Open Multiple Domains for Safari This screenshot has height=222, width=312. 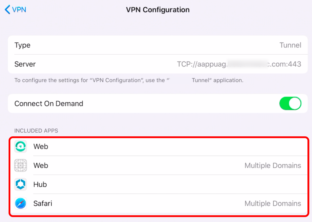point(272,204)
